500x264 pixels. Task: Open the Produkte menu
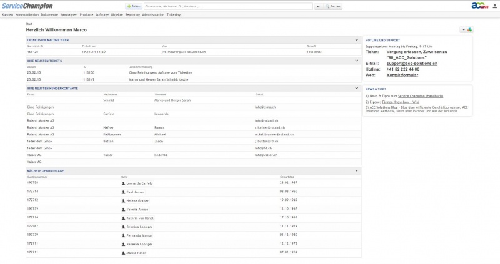pyautogui.click(x=86, y=14)
